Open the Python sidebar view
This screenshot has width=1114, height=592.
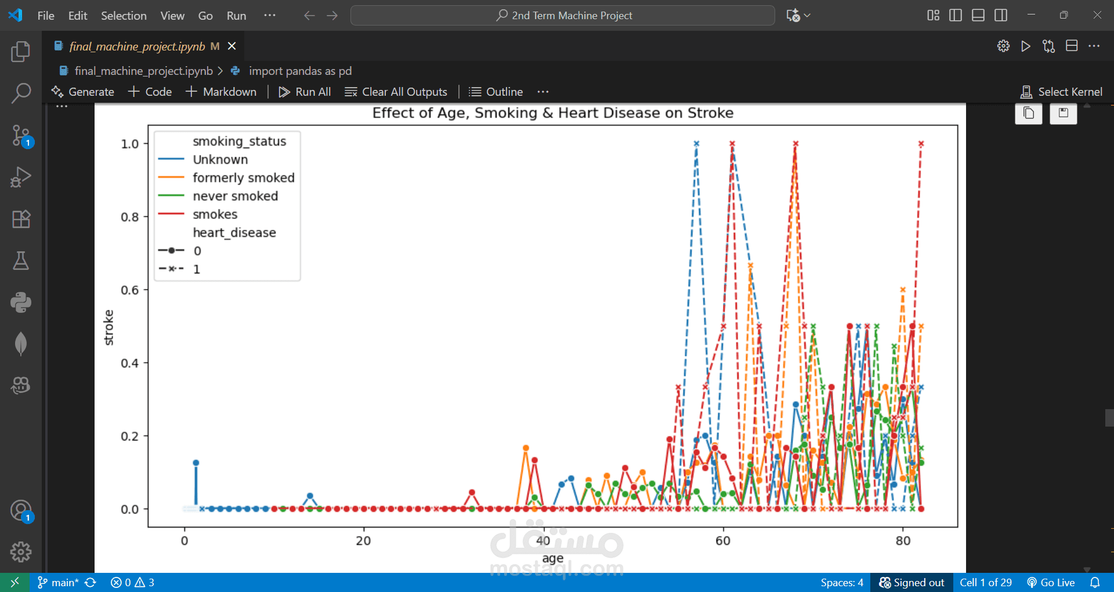21,302
